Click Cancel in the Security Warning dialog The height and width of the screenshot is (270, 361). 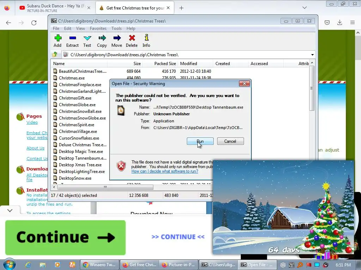(230, 141)
